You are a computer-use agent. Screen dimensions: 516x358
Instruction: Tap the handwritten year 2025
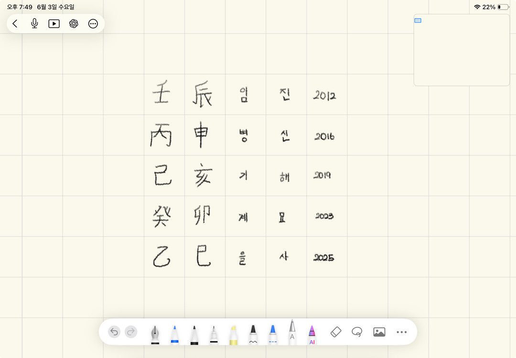[324, 257]
